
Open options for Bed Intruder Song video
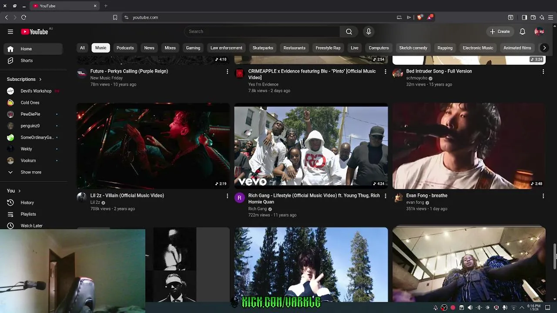coord(543,72)
